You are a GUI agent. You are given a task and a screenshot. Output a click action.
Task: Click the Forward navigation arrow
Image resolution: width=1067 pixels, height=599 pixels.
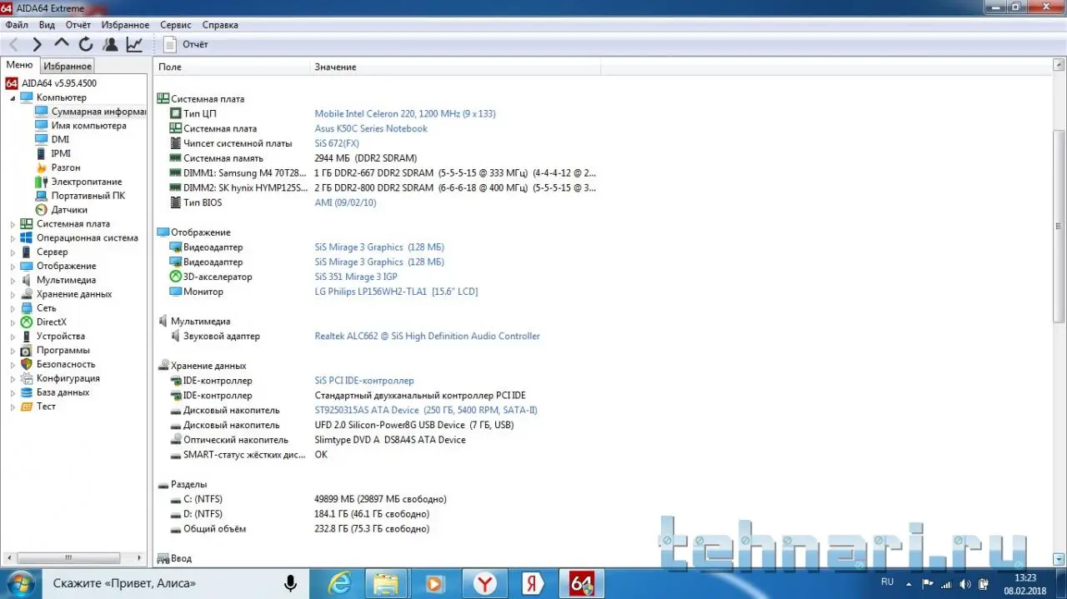click(37, 44)
